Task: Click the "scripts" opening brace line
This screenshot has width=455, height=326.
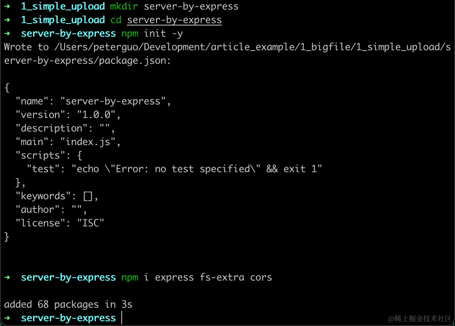Action: pyautogui.click(x=49, y=155)
